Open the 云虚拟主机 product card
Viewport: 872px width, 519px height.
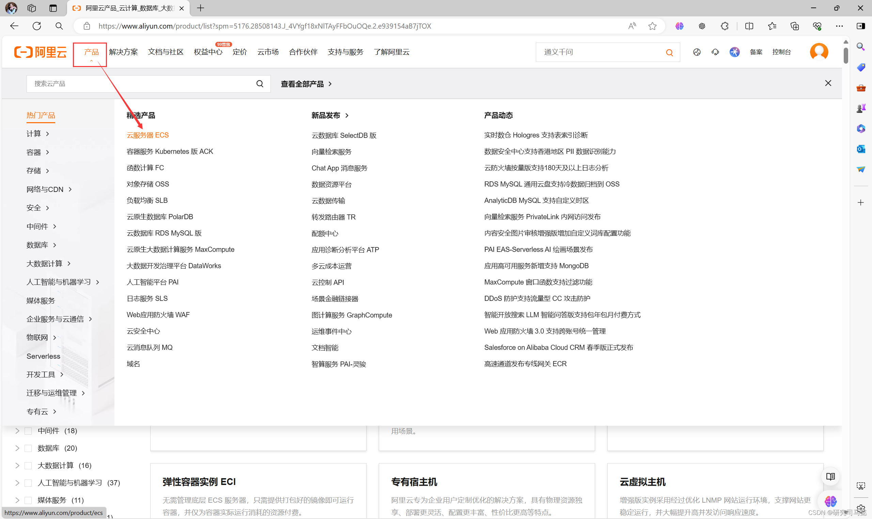pyautogui.click(x=715, y=491)
